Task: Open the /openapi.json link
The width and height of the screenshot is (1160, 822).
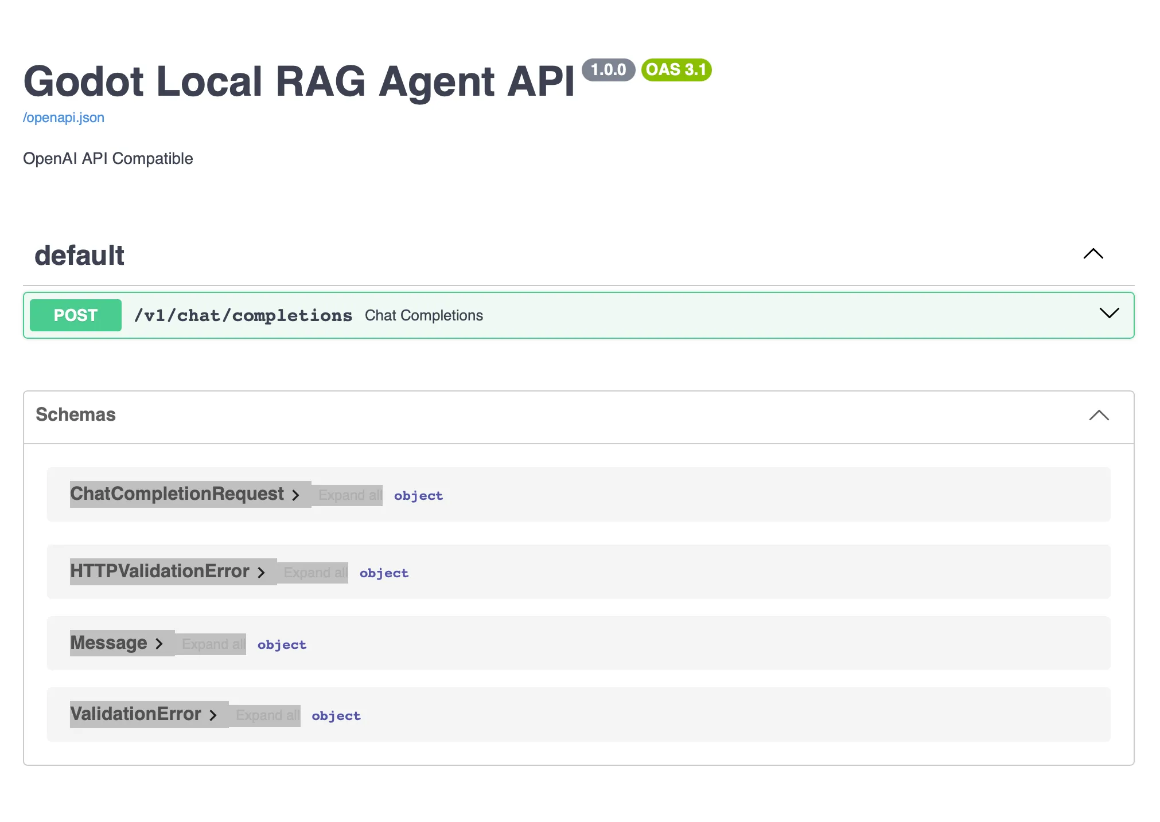Action: click(64, 118)
